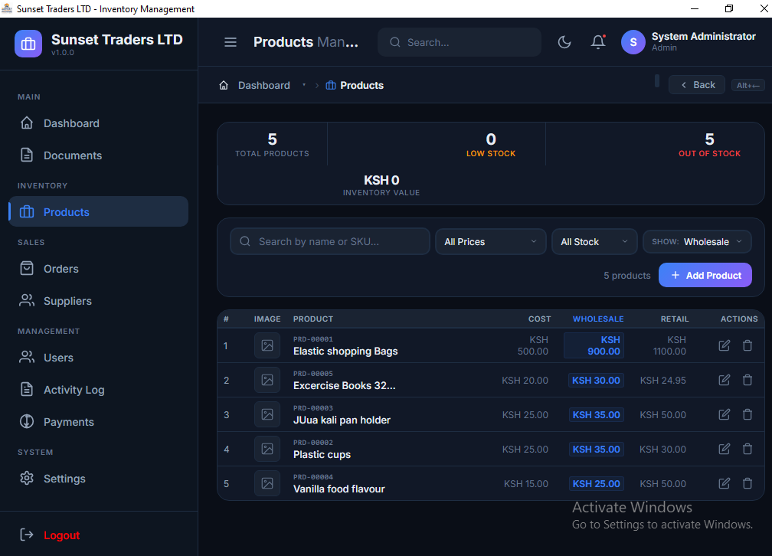Click the Elastic shopping Bags product name
772x556 pixels.
click(345, 351)
